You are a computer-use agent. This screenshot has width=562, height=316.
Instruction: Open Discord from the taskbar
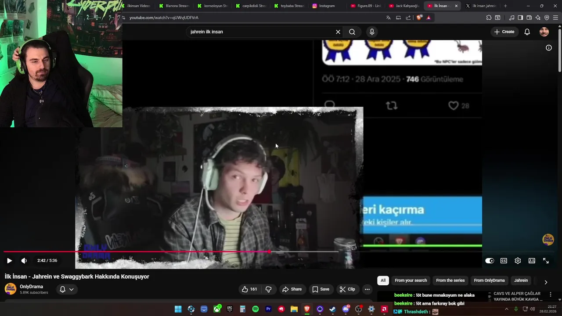[346, 309]
